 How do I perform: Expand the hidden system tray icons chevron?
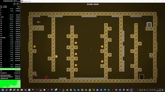point(138,90)
